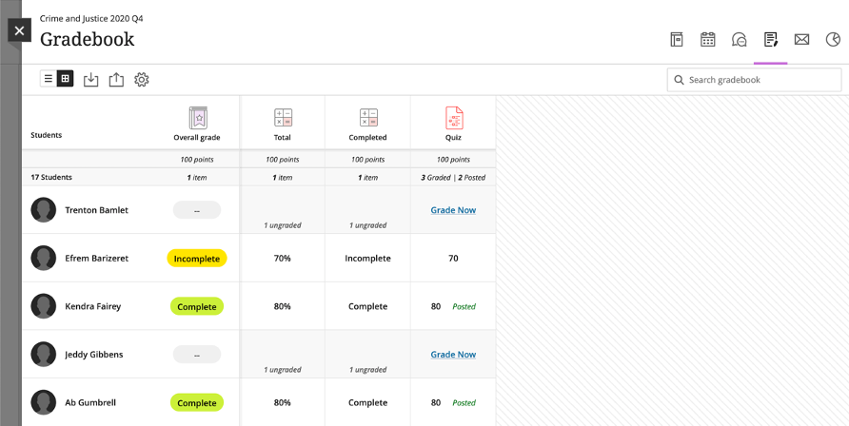
Task: Click the Total column calculator icon
Action: pyautogui.click(x=283, y=117)
